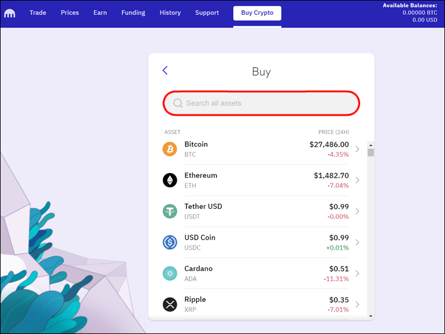Click the $0.51 Cardano price
The image size is (445, 334).
pos(339,269)
